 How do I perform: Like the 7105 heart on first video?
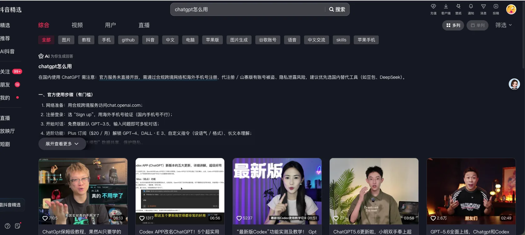[x=45, y=218]
